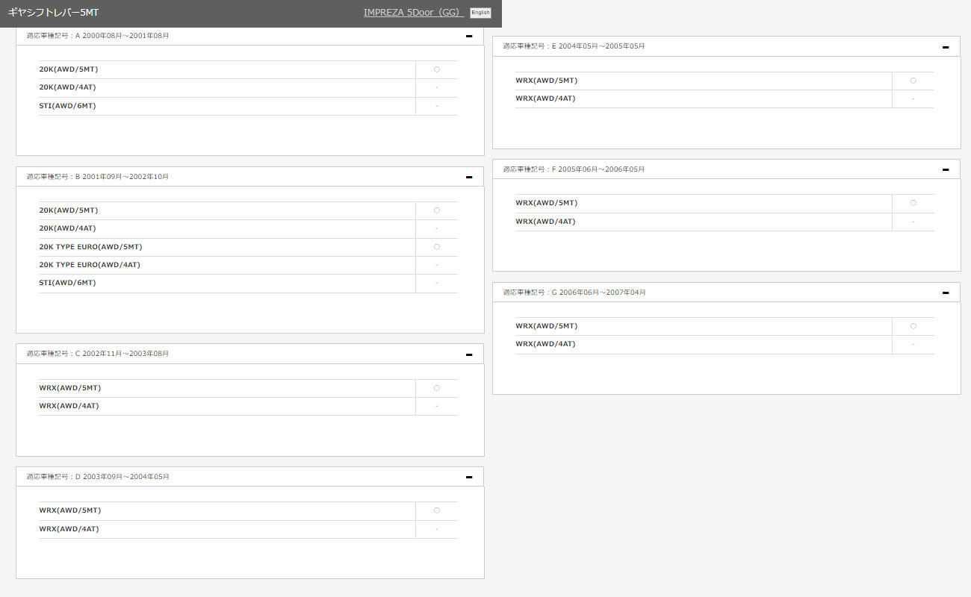Collapse the model code E section
This screenshot has height=597, width=971.
point(945,47)
